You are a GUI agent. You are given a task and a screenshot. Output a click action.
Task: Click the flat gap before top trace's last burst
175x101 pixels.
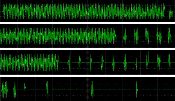pyautogui.click(x=167, y=11)
